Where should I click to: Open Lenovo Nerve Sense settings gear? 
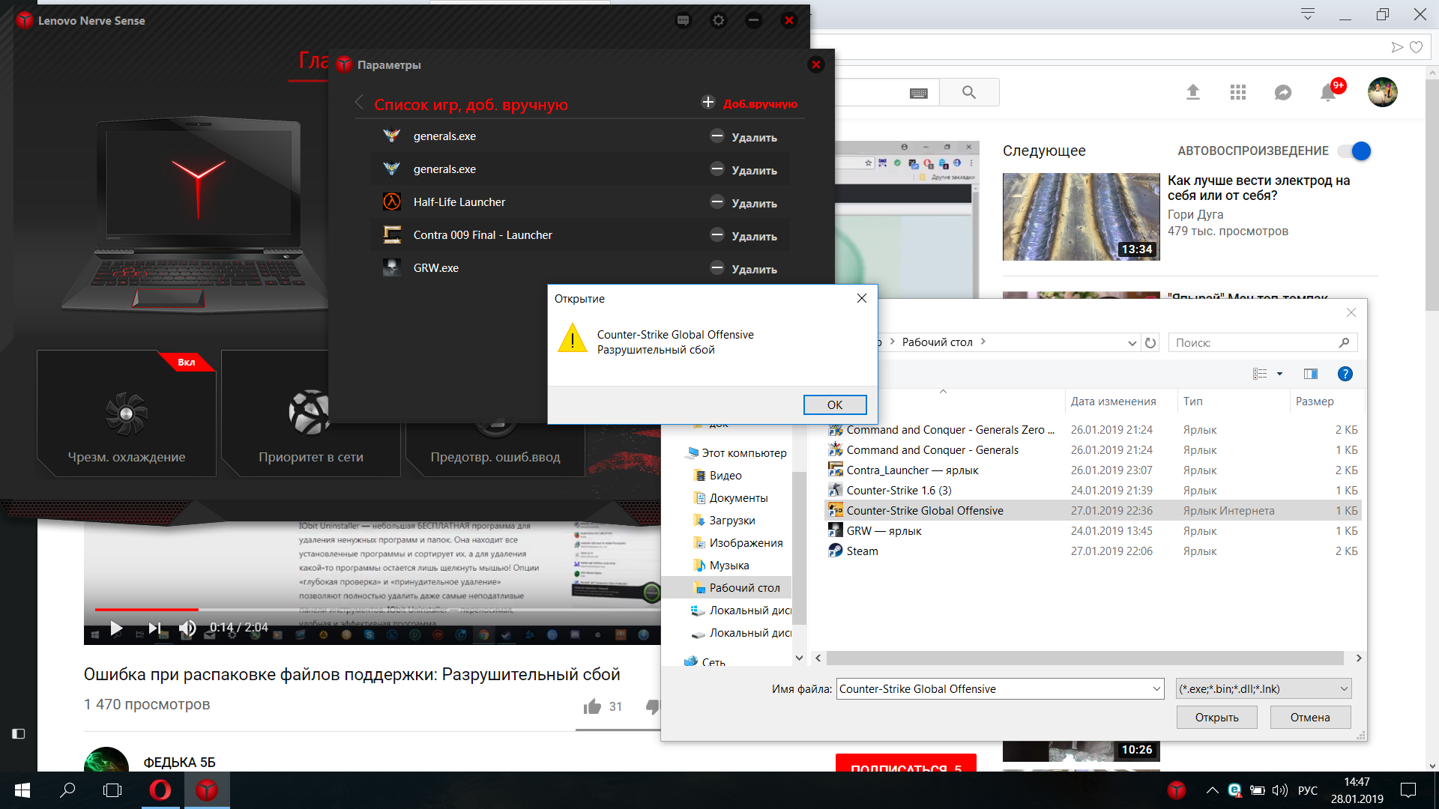(718, 20)
